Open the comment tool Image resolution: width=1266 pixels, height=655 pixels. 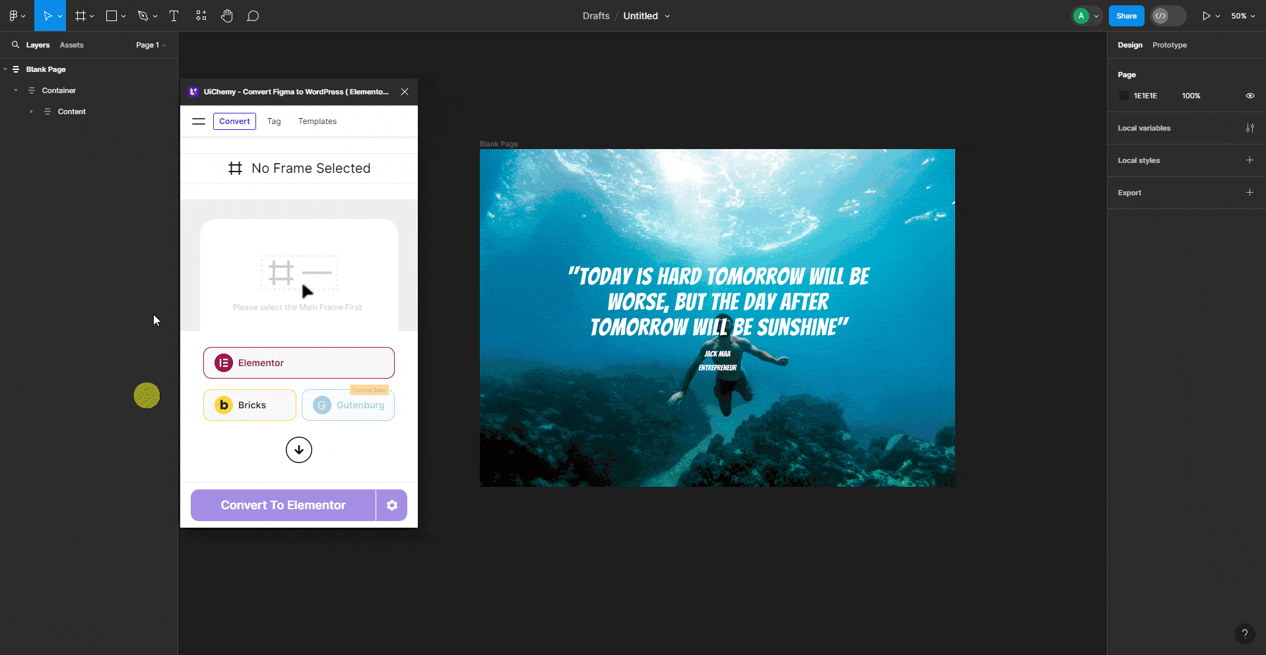pyautogui.click(x=253, y=15)
